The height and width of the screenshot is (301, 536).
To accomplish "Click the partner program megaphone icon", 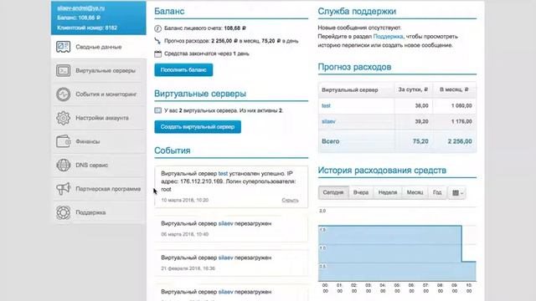I will click(64, 189).
